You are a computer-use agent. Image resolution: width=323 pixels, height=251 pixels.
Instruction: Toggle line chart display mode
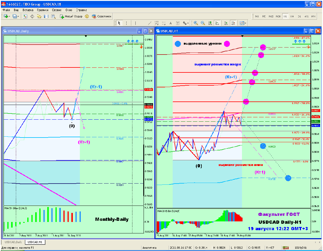[x=217, y=23]
